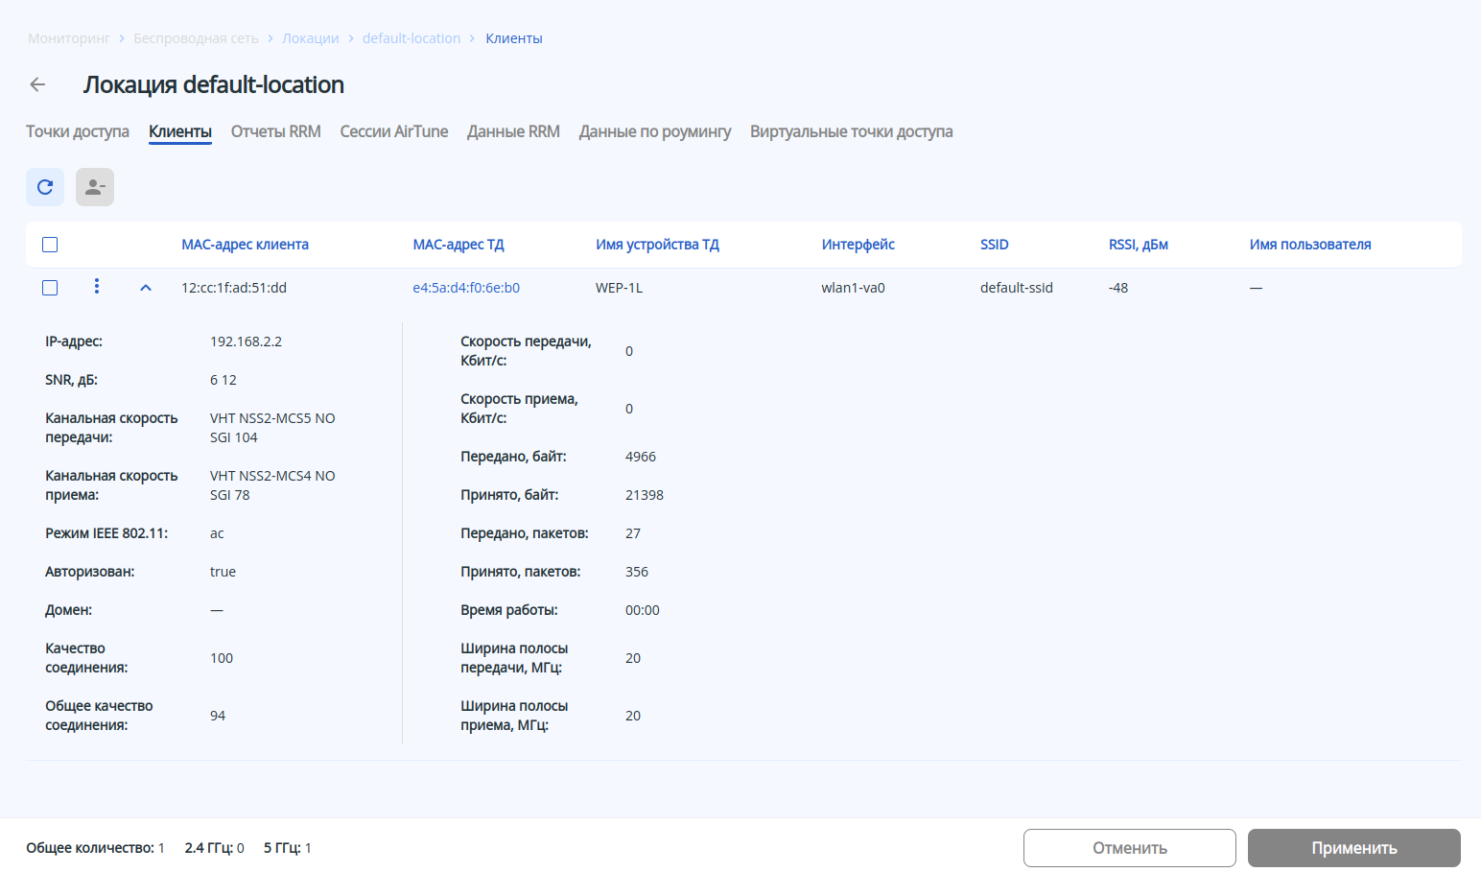
Task: Click the Отменить button
Action: [x=1129, y=848]
